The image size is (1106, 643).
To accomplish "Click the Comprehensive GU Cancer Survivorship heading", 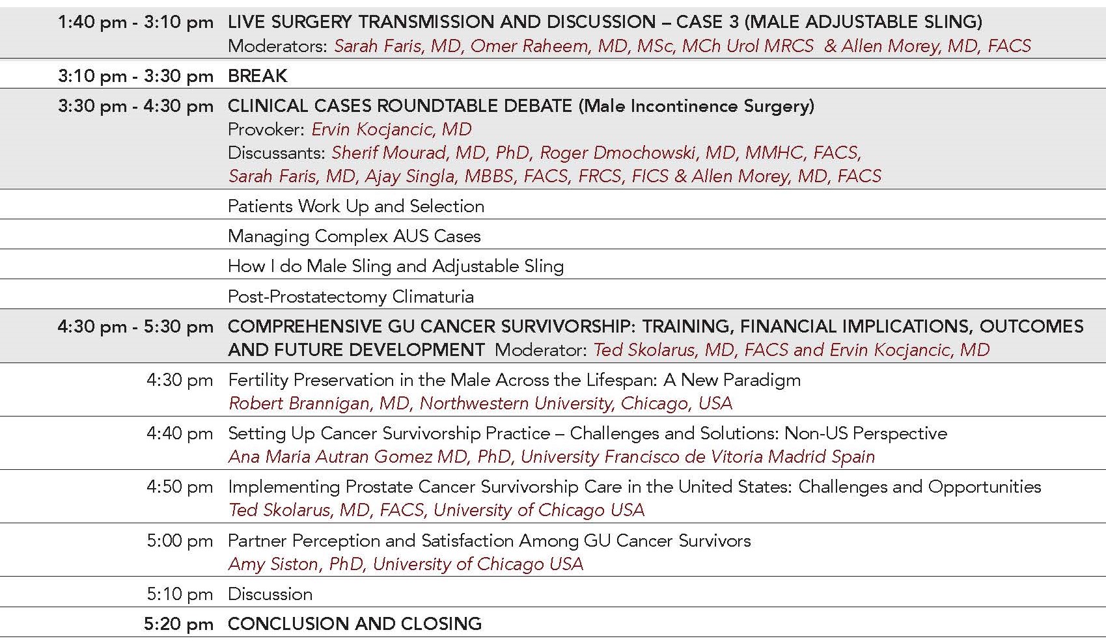I will (655, 326).
